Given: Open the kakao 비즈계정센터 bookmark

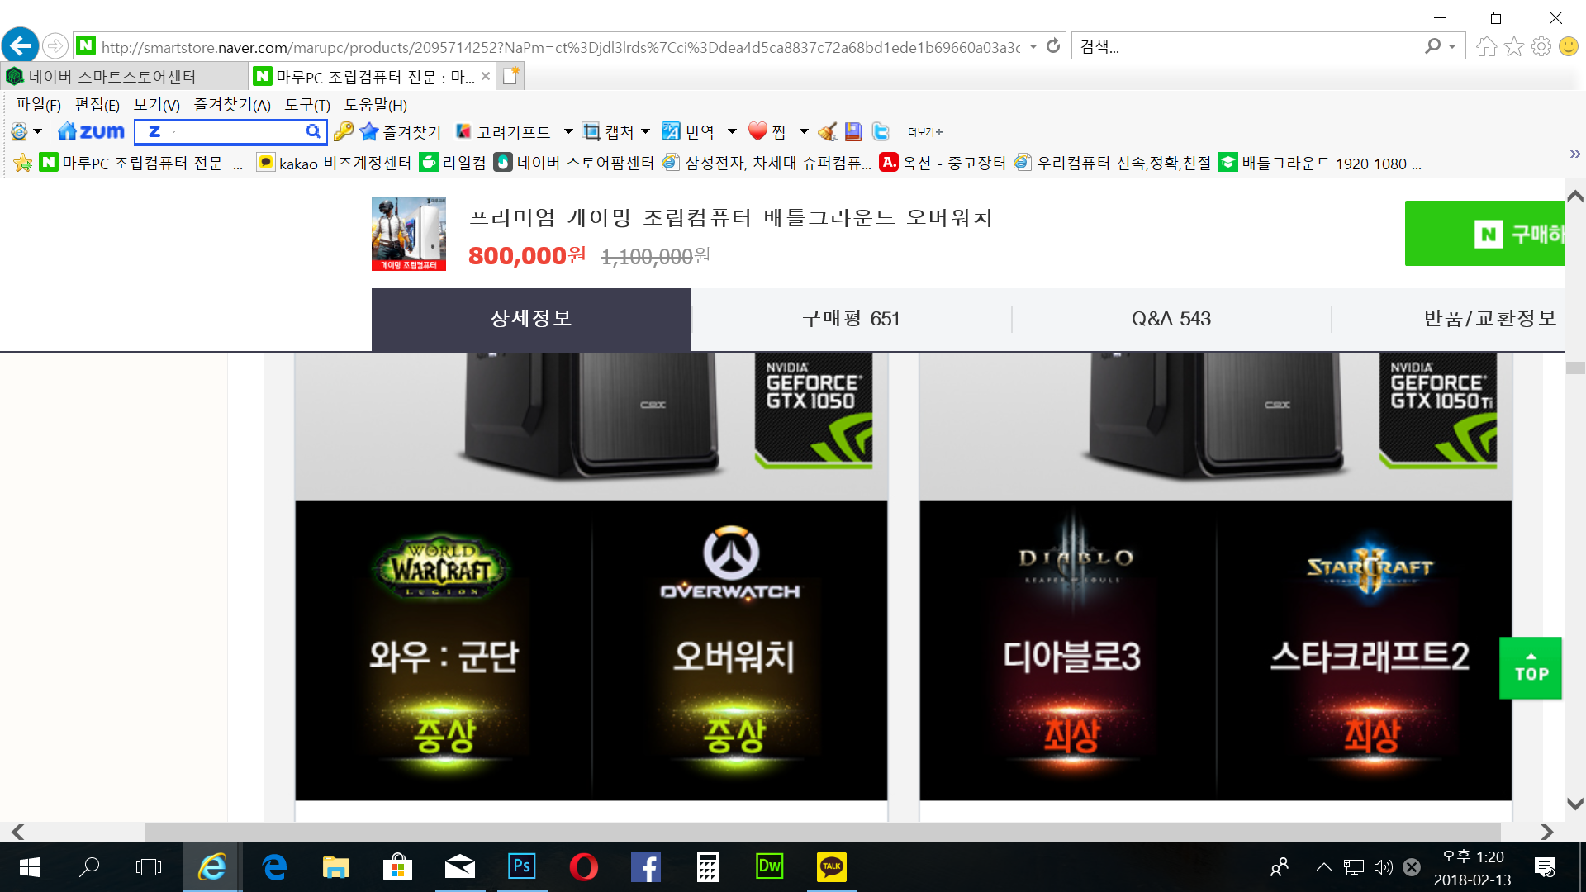Looking at the screenshot, I should click(x=334, y=164).
